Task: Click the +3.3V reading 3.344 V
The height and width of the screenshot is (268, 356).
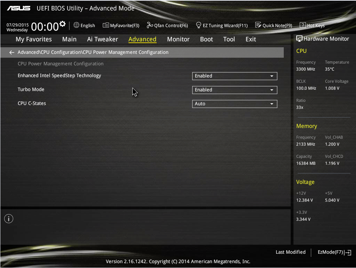Action: click(x=303, y=219)
